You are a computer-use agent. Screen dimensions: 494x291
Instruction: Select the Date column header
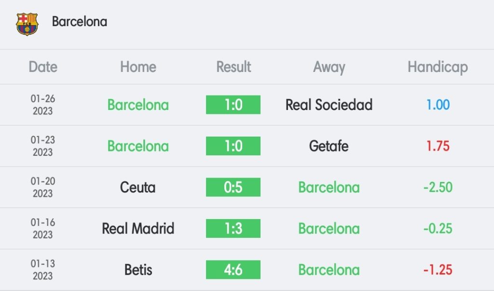tap(43, 67)
